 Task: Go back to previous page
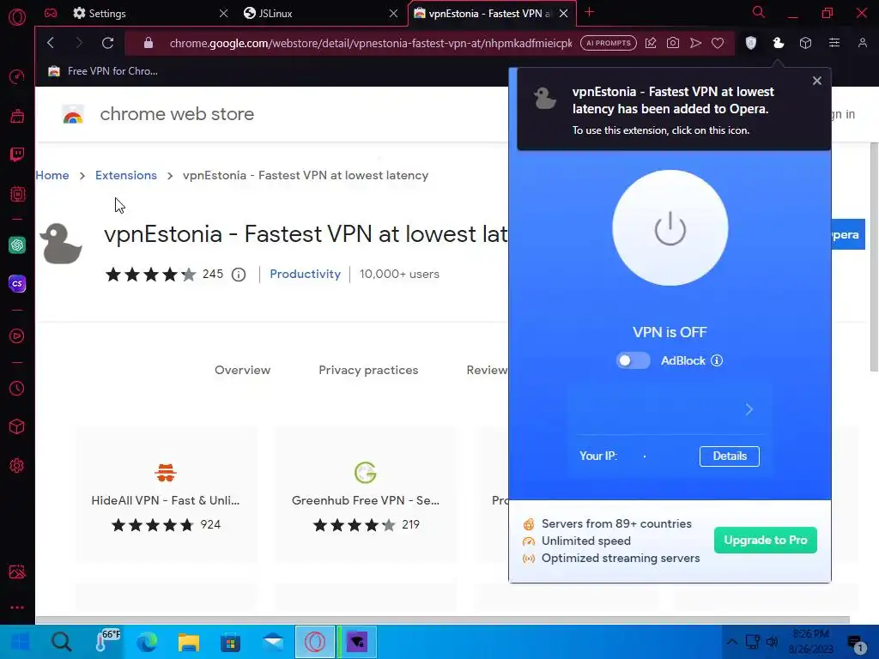[x=51, y=43]
